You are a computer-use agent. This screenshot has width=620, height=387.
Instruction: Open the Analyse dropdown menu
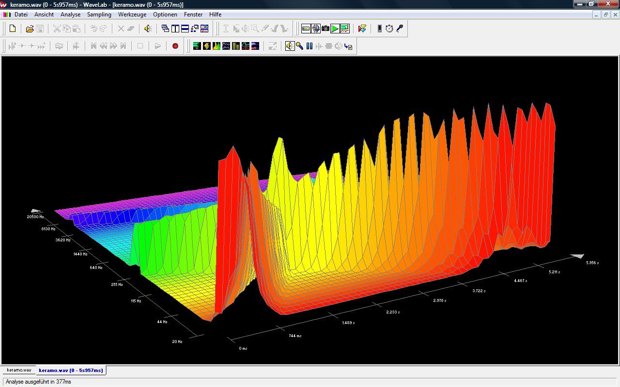coord(70,15)
